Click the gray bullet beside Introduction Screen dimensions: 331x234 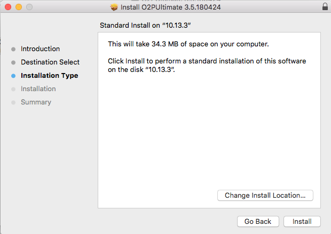(13, 49)
